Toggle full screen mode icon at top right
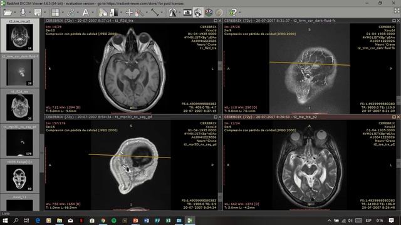Image resolution: width=401 pixels, height=225 pixels. (x=397, y=11)
